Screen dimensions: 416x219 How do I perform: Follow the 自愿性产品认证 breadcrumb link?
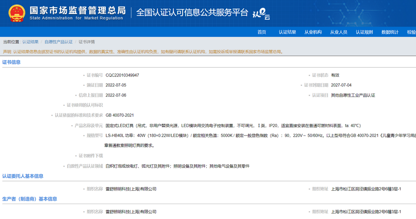(x=58, y=42)
